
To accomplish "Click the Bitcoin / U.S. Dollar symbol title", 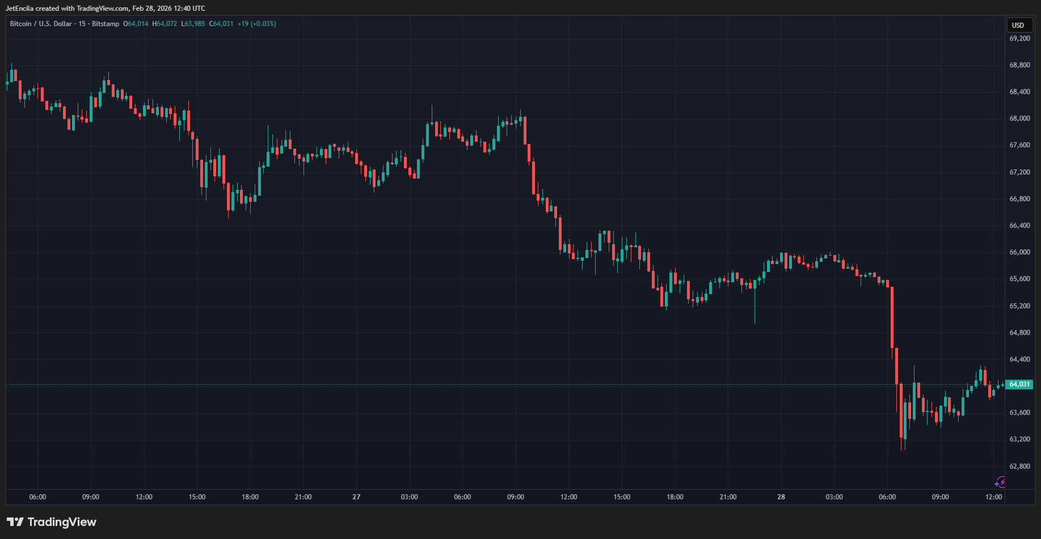I will (41, 24).
